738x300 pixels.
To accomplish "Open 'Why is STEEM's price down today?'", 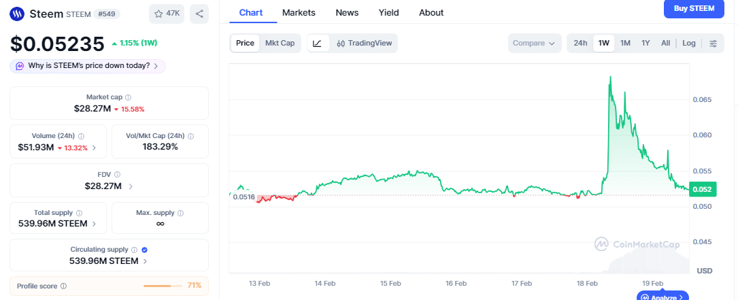I will point(88,66).
